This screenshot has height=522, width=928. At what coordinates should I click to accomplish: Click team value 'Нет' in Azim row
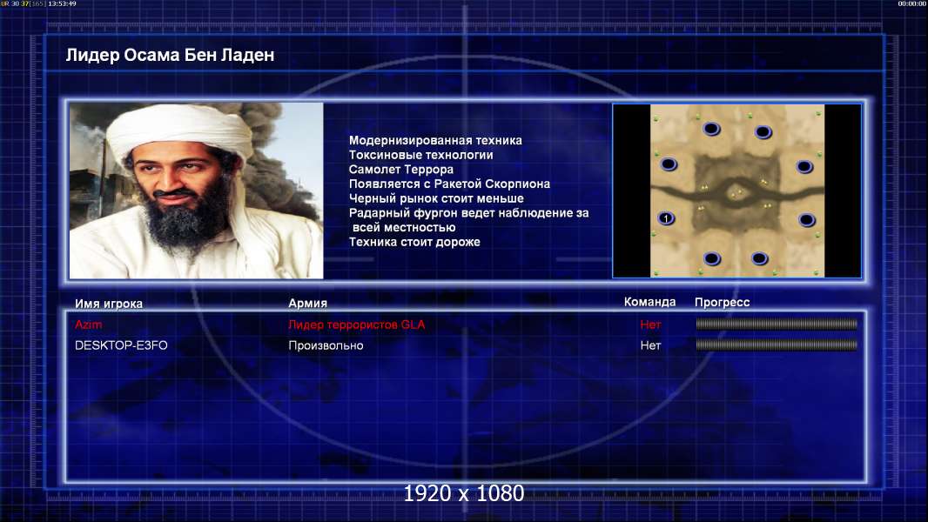pyautogui.click(x=650, y=325)
